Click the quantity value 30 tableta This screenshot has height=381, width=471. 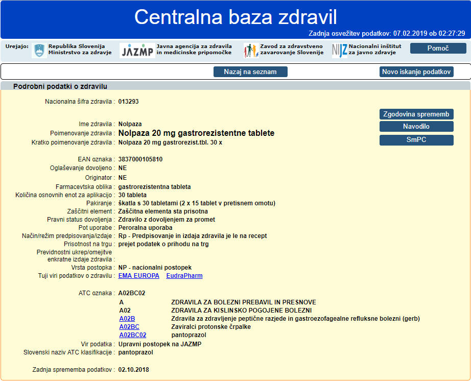(x=132, y=195)
